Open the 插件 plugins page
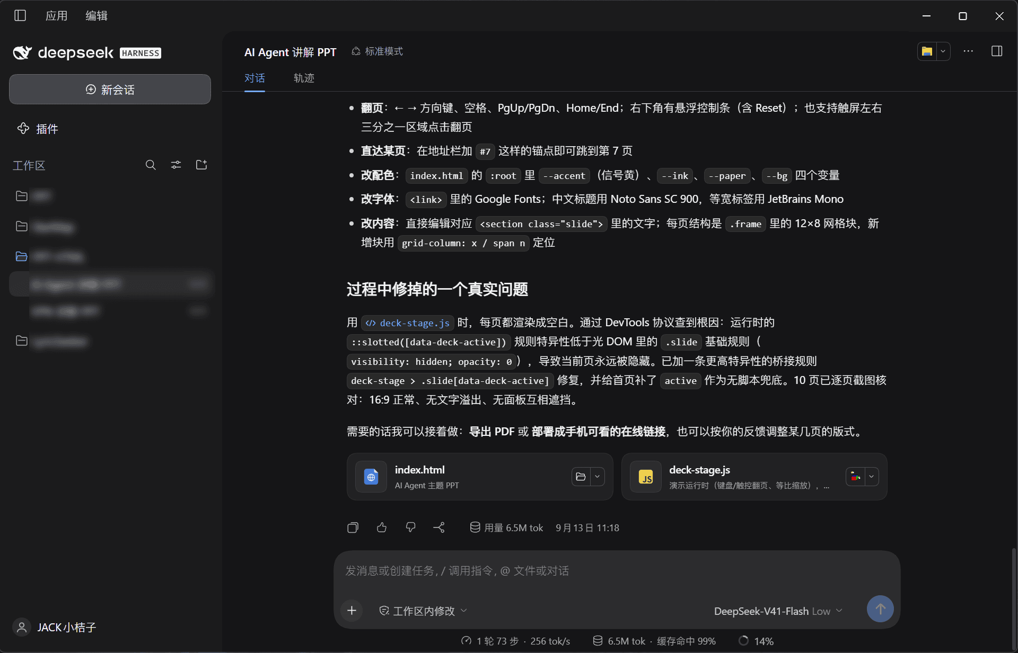1018x653 pixels. pyautogui.click(x=37, y=129)
